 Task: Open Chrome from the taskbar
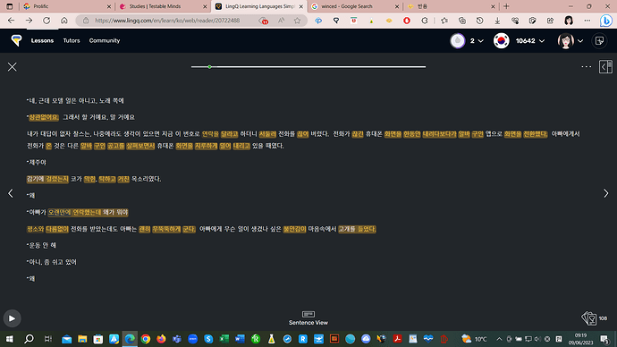146,339
